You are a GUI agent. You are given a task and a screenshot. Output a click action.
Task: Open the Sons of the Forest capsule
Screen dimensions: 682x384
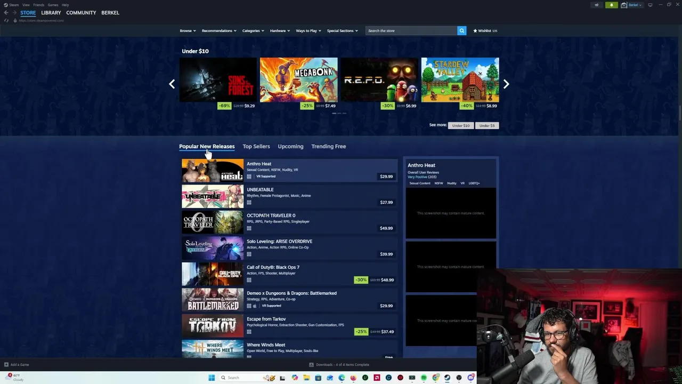pos(218,79)
